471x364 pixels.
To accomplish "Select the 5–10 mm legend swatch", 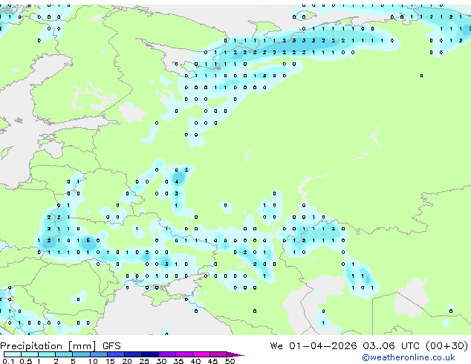I will click(x=81, y=354).
